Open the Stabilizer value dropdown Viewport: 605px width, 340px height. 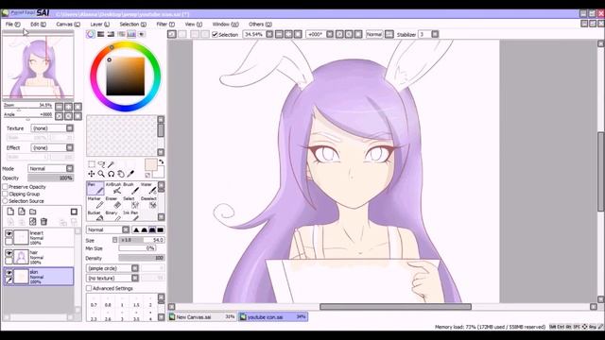coord(435,34)
